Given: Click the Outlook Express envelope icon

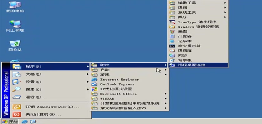Looking at the screenshot, I should (x=95, y=84).
